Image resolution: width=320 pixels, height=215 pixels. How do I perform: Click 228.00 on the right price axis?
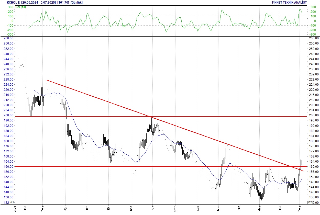pyautogui.click(x=313, y=80)
